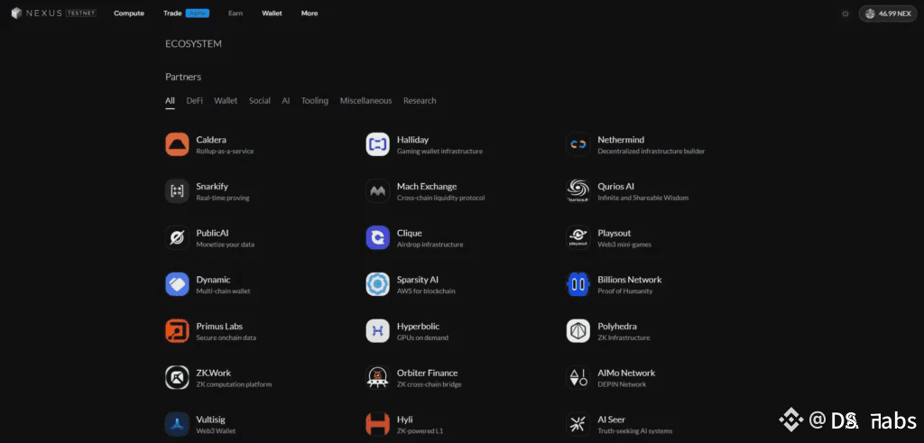The image size is (924, 443).
Task: Click the Halliday logo icon
Action: pos(377,144)
